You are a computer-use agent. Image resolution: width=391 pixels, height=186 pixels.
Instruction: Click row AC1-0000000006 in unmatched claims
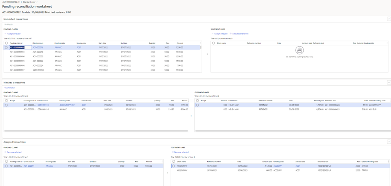pos(102,65)
